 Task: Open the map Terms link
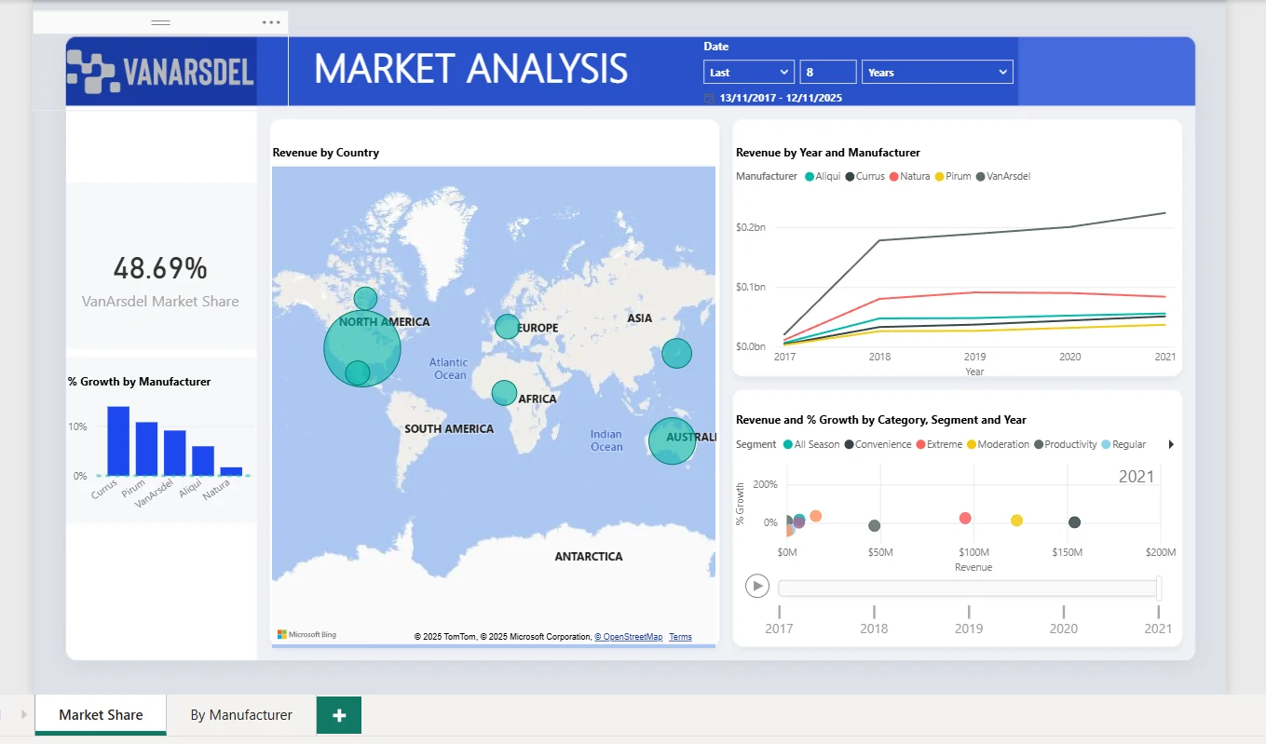click(x=680, y=637)
